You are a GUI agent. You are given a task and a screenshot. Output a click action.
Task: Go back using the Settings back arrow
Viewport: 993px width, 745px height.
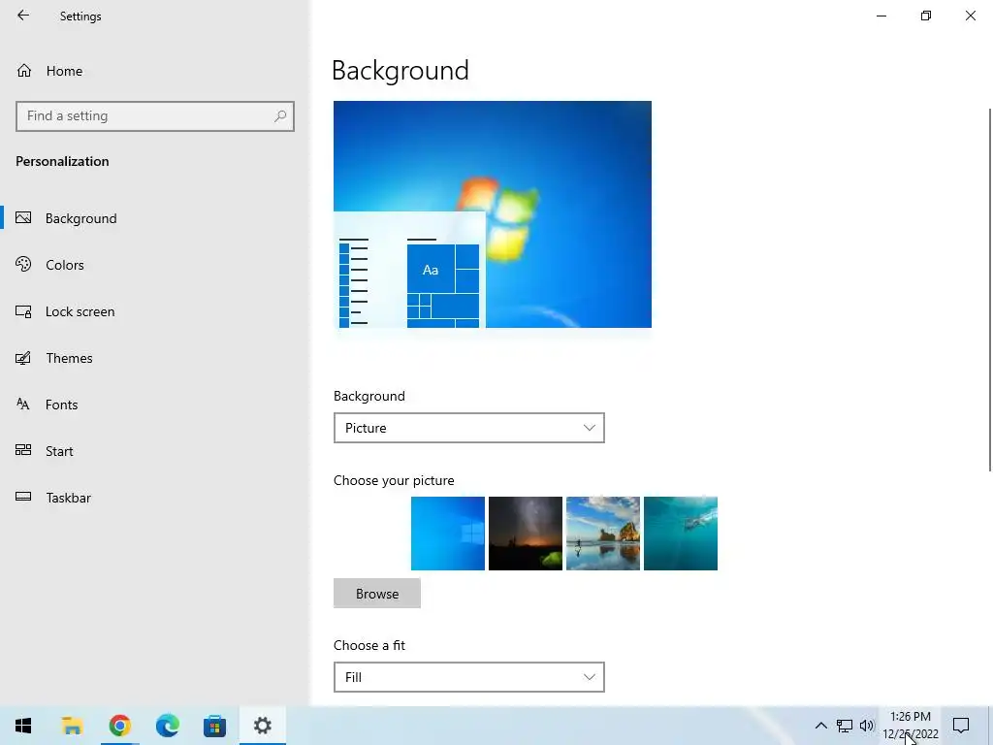(23, 16)
